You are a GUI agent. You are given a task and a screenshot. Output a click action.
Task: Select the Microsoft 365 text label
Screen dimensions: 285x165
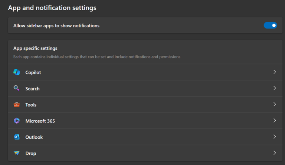click(40, 121)
